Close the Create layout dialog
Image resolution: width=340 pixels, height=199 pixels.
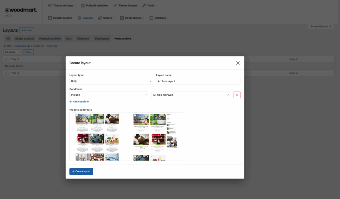click(x=238, y=63)
